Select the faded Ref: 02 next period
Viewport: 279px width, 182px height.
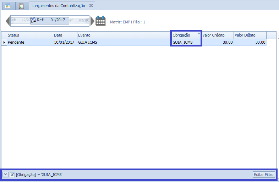click(x=79, y=20)
